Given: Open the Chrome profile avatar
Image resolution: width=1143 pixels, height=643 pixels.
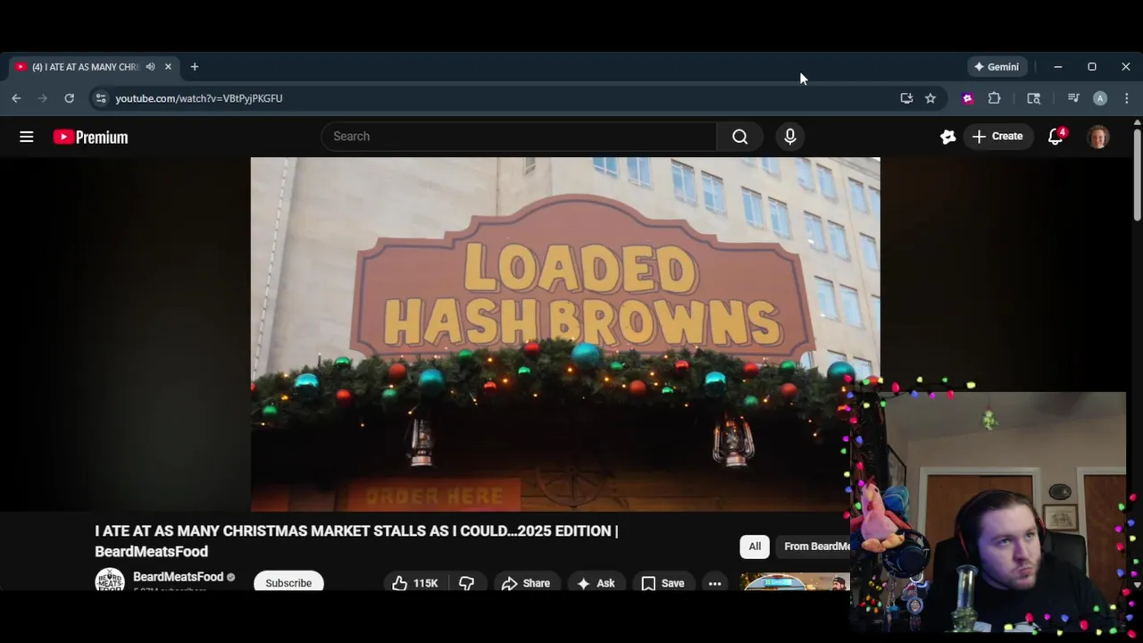Looking at the screenshot, I should point(1100,98).
